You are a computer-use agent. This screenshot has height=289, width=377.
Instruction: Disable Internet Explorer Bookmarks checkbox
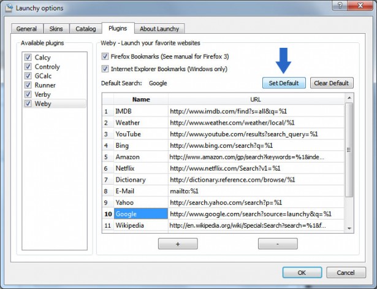pyautogui.click(x=105, y=68)
